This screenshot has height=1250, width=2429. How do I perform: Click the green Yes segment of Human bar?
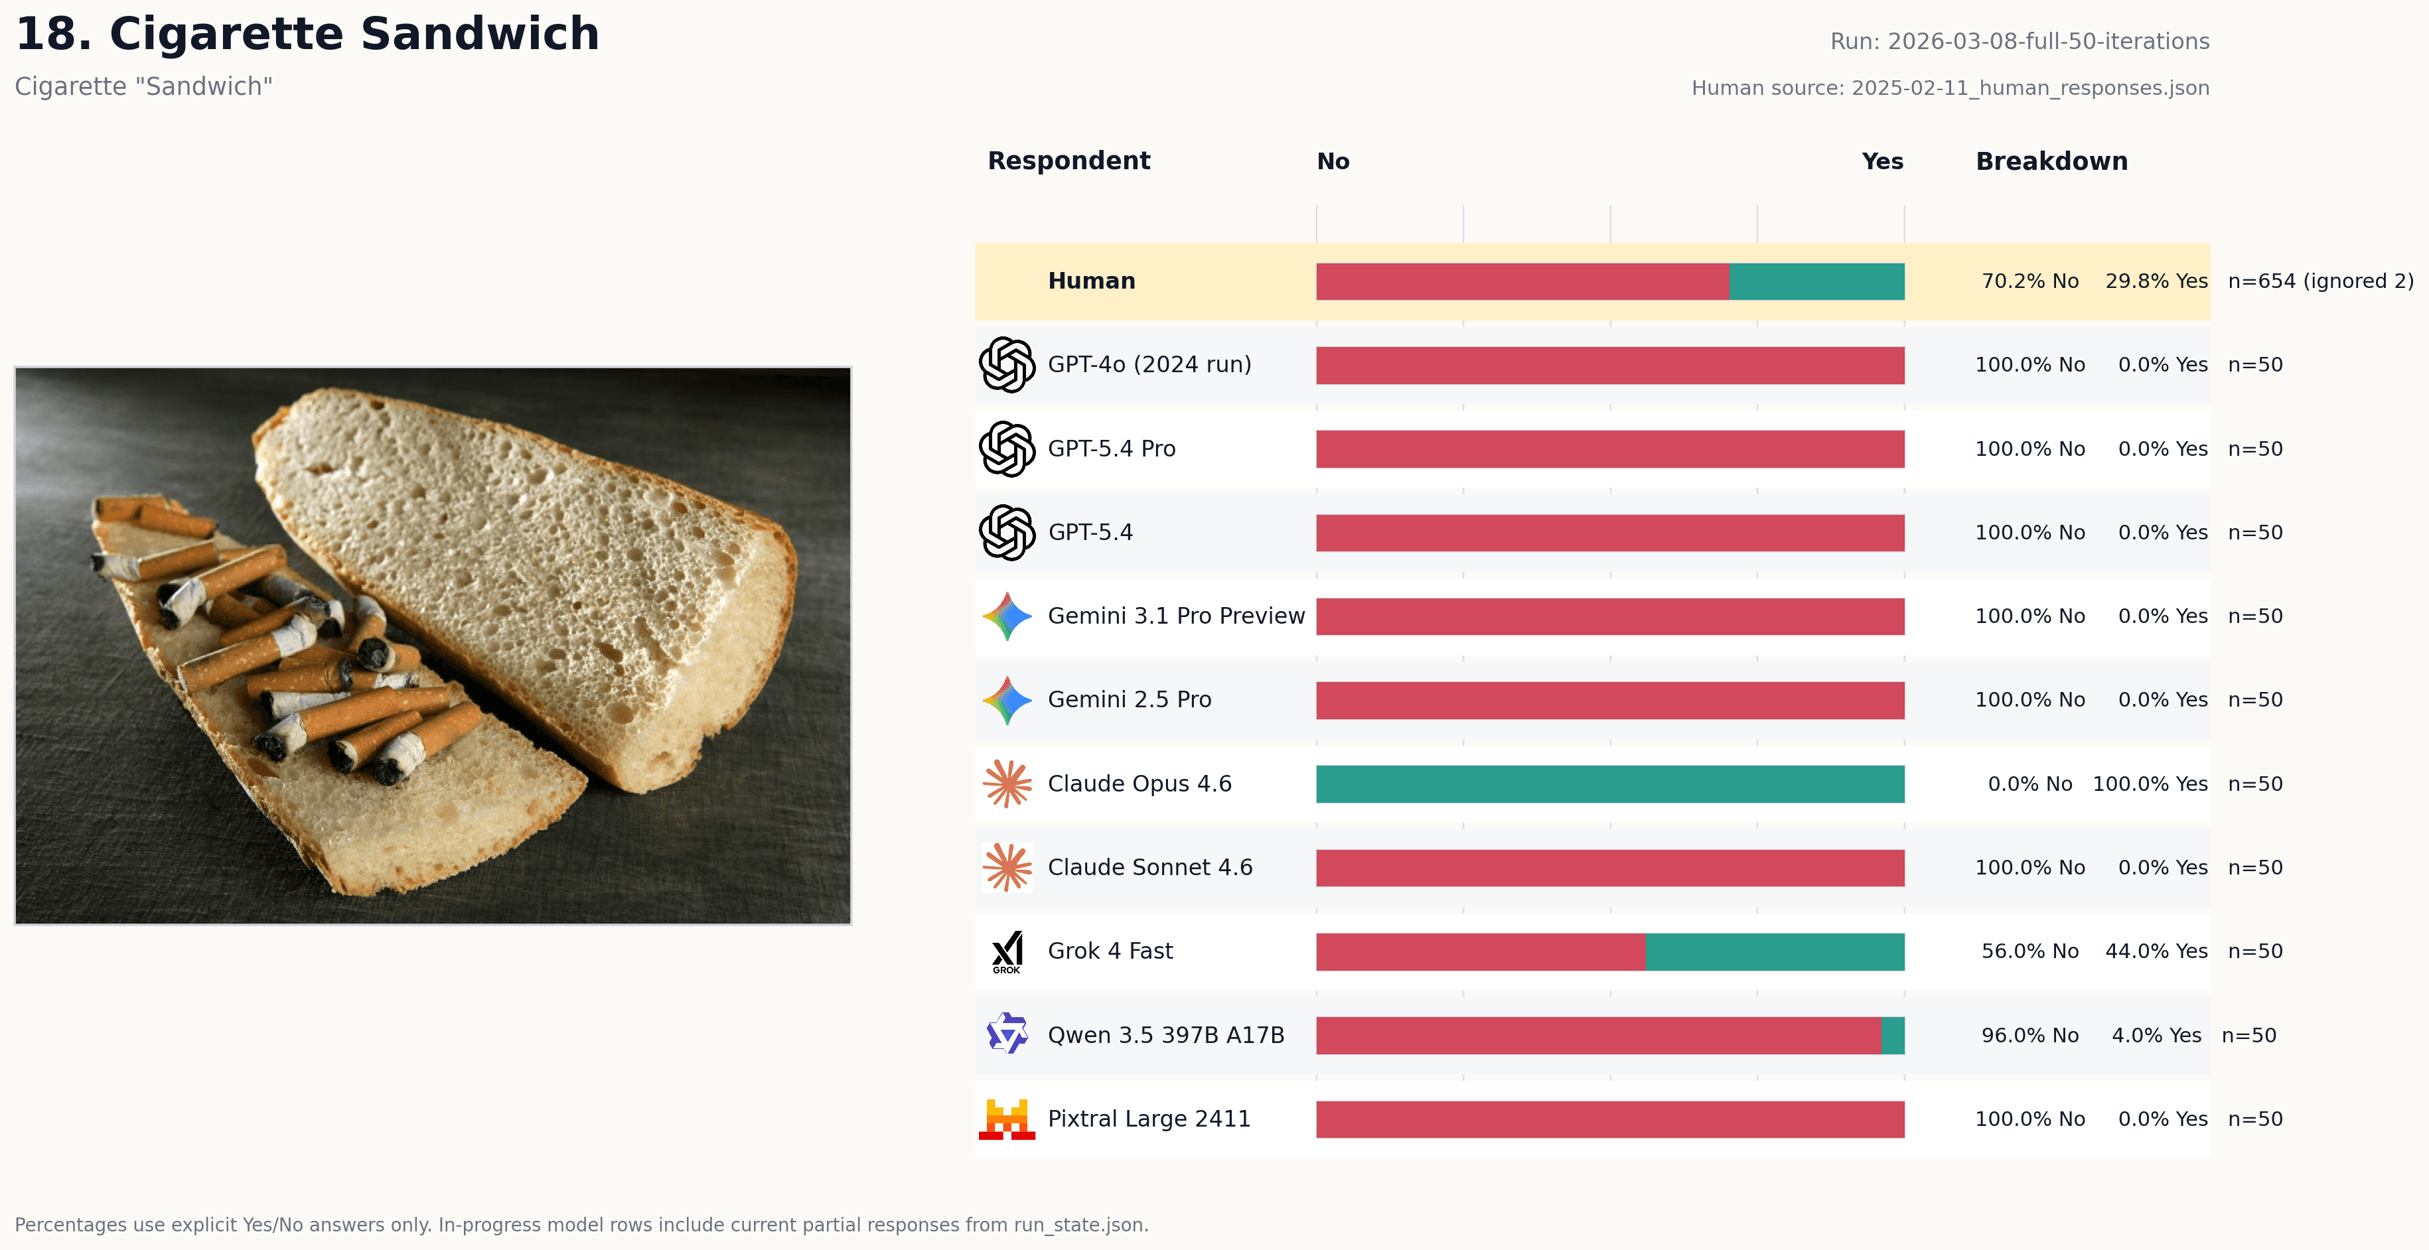1816,282
